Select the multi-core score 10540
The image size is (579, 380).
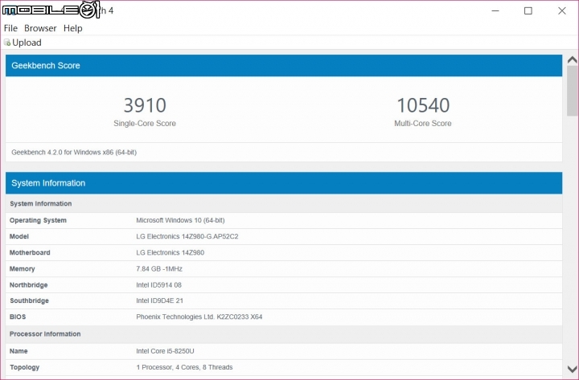coord(423,105)
